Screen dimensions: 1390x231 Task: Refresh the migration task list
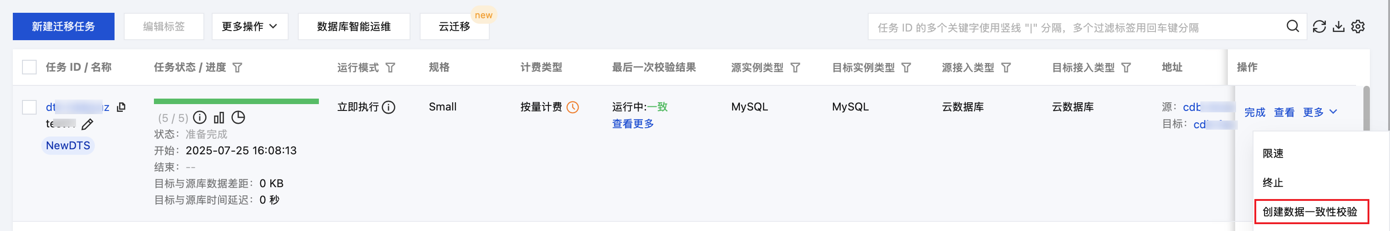(x=1319, y=26)
